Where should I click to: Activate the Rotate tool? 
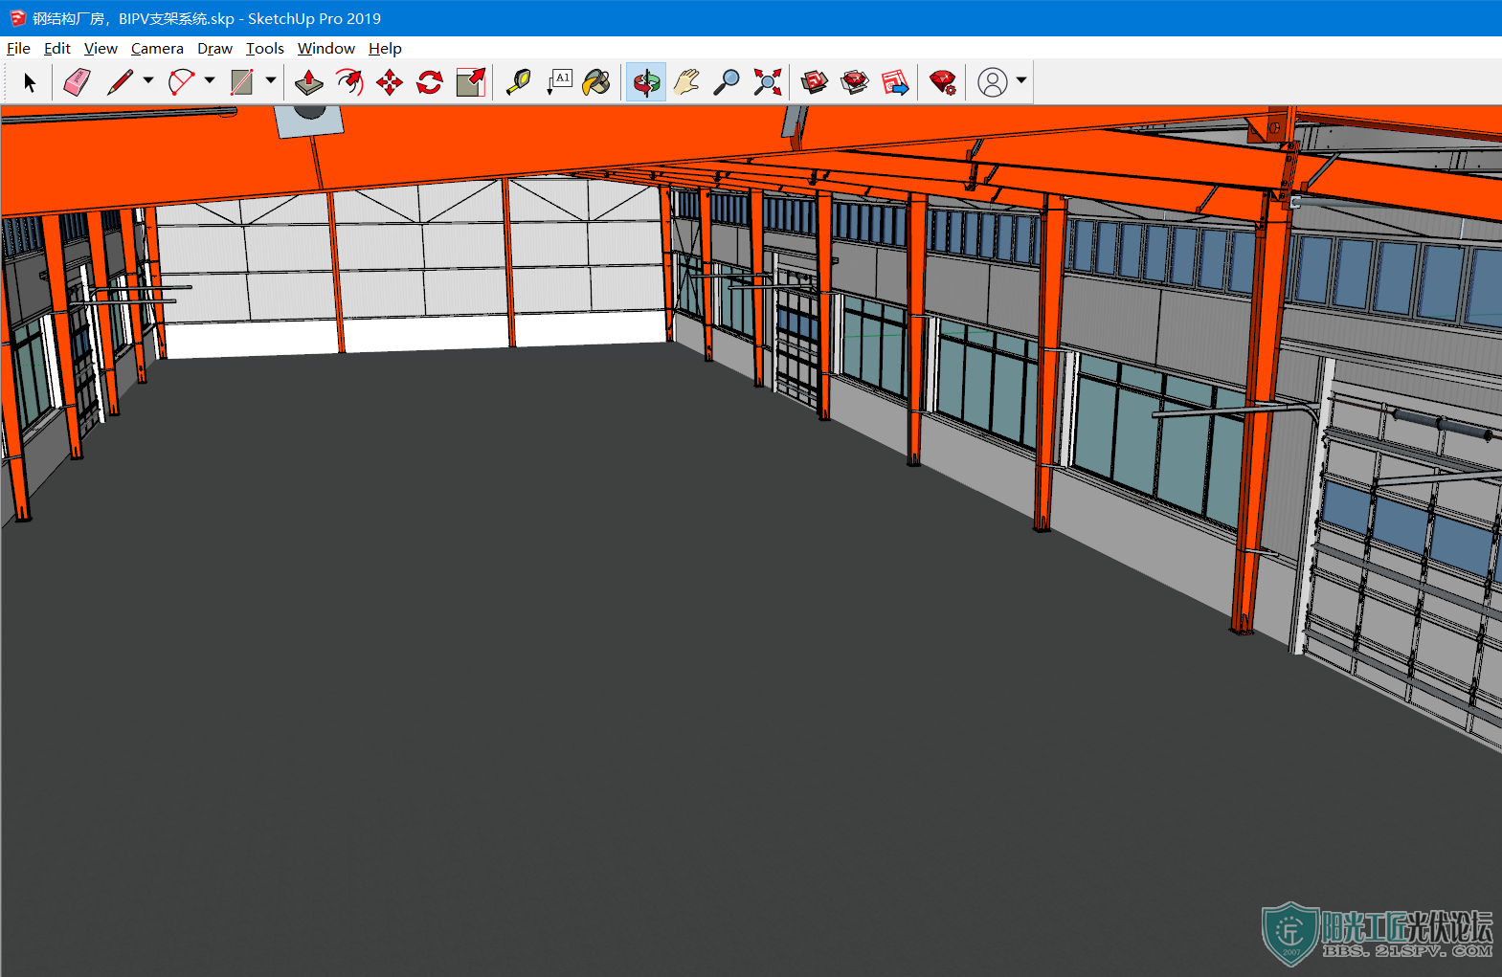(x=430, y=83)
